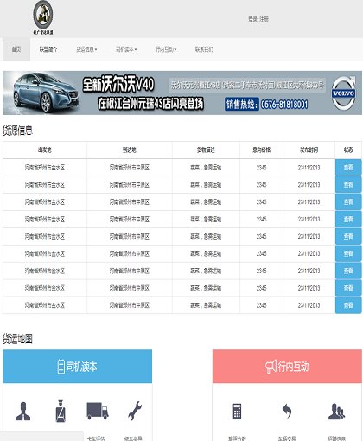Click the notepad icon beside 司机读本

point(60,367)
